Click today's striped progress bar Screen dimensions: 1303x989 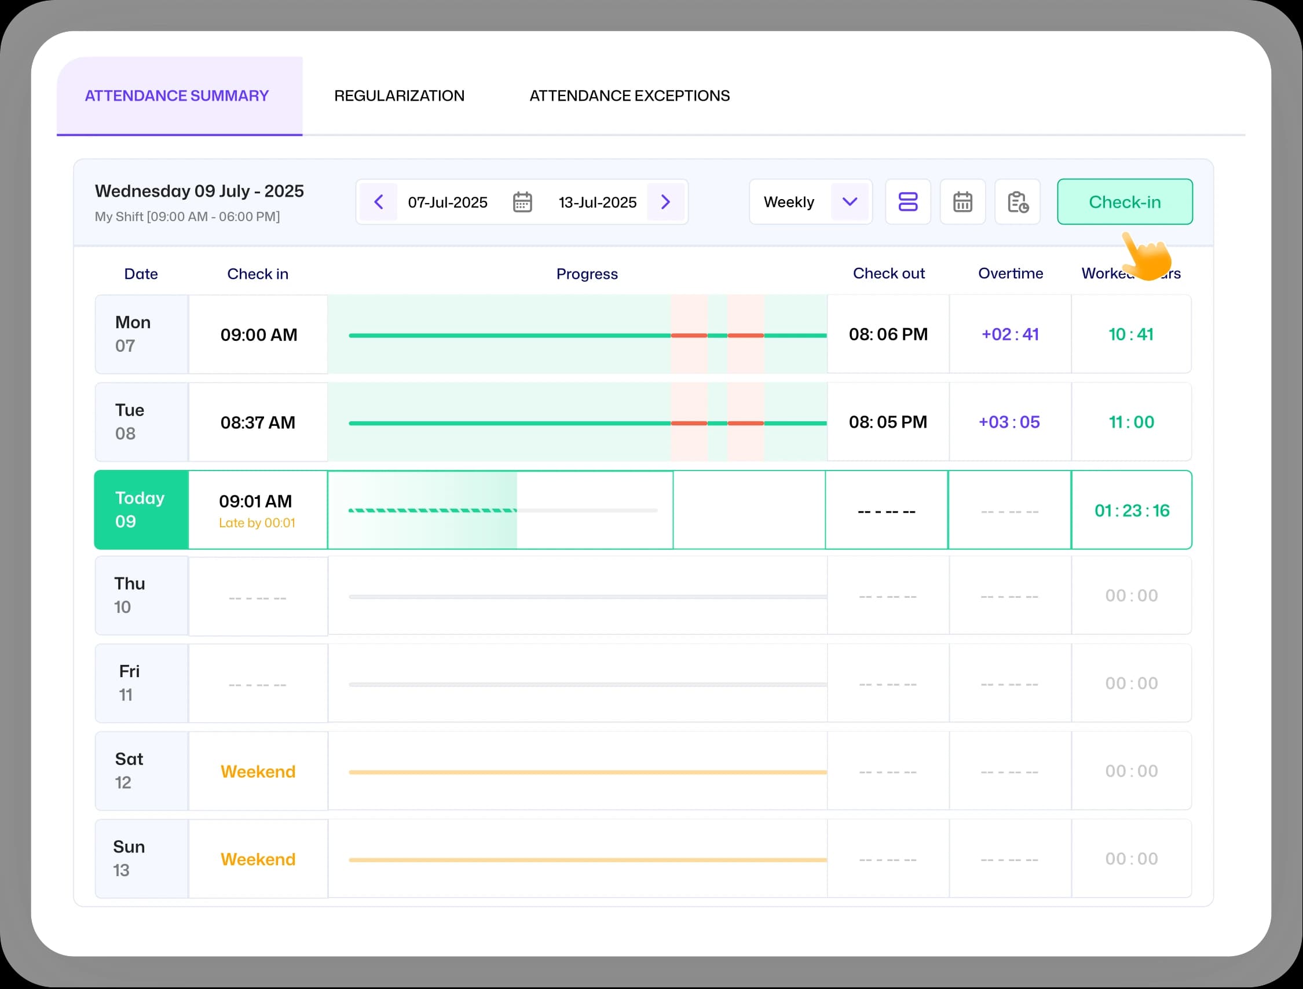point(433,510)
